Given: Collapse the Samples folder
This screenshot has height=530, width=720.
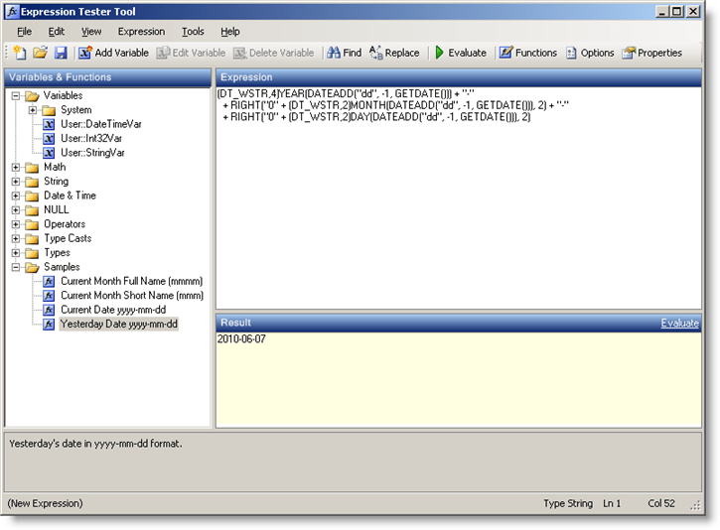Looking at the screenshot, I should pos(16,267).
